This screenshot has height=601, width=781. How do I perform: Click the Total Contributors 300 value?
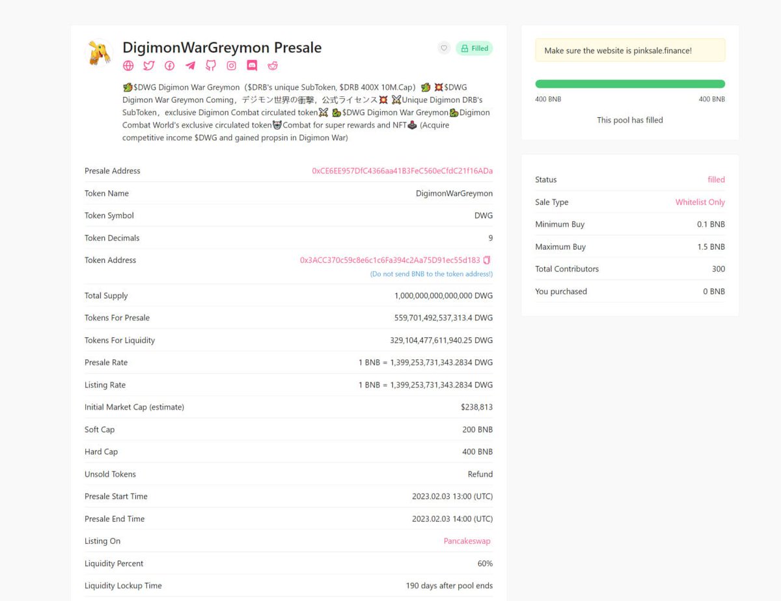tap(719, 269)
